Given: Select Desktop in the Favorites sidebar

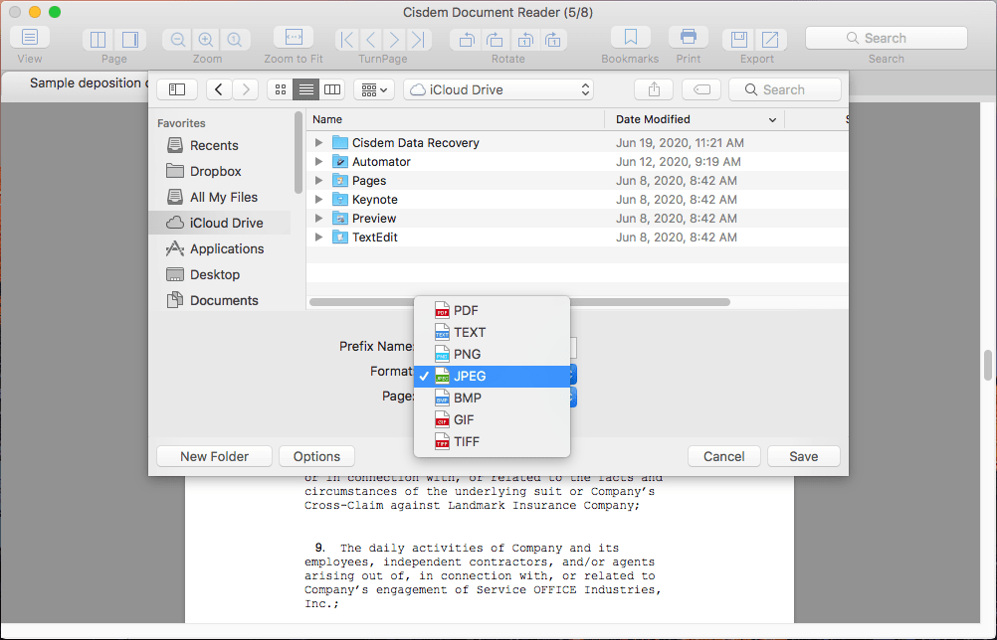Looking at the screenshot, I should (220, 275).
